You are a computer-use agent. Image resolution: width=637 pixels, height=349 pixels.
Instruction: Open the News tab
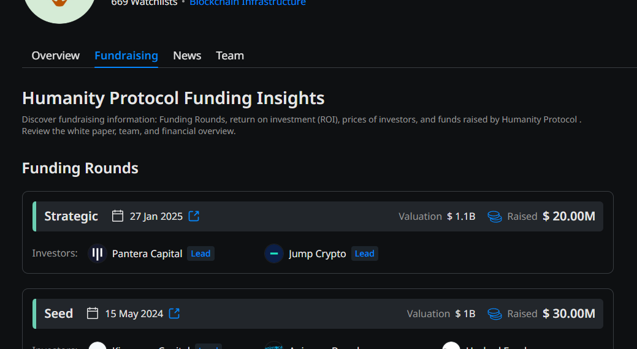(187, 56)
